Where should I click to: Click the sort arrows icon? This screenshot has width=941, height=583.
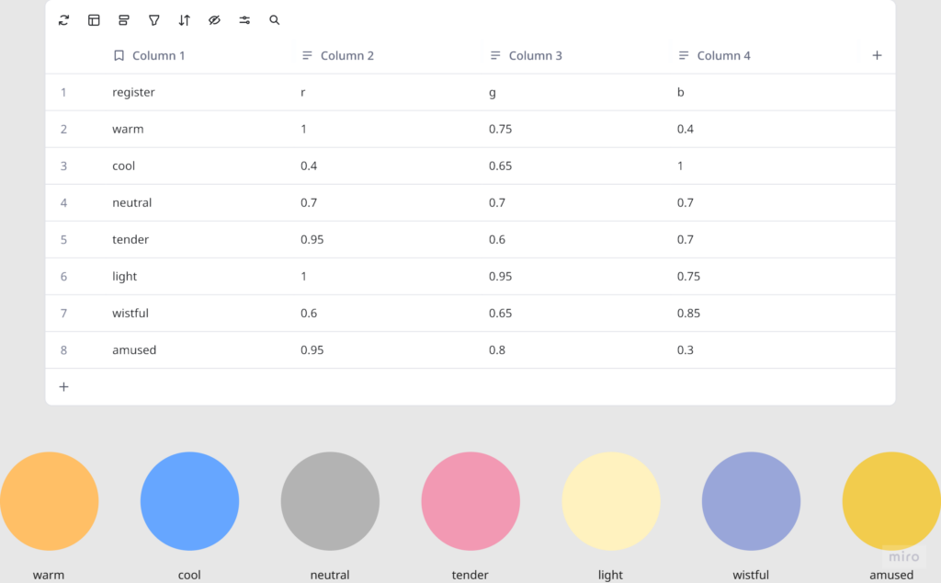click(x=184, y=20)
